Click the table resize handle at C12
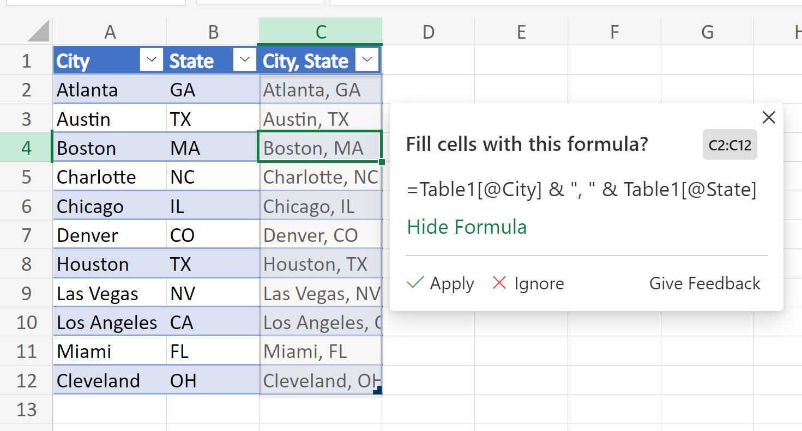Image resolution: width=802 pixels, height=431 pixels. tap(377, 390)
